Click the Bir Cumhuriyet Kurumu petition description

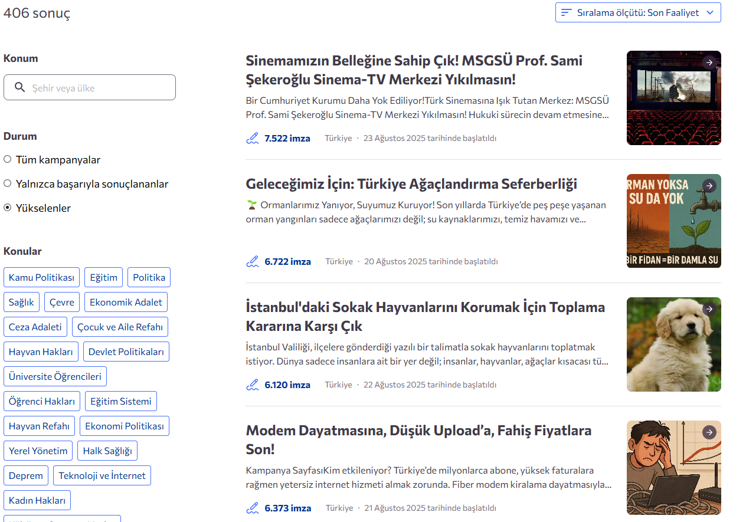428,107
